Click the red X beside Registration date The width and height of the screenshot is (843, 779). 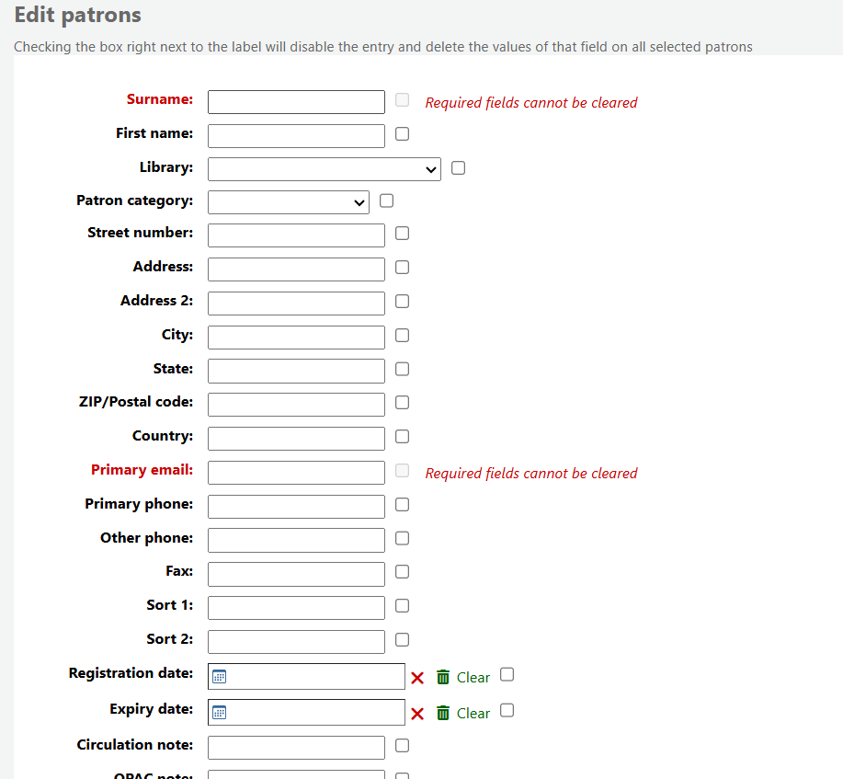417,678
